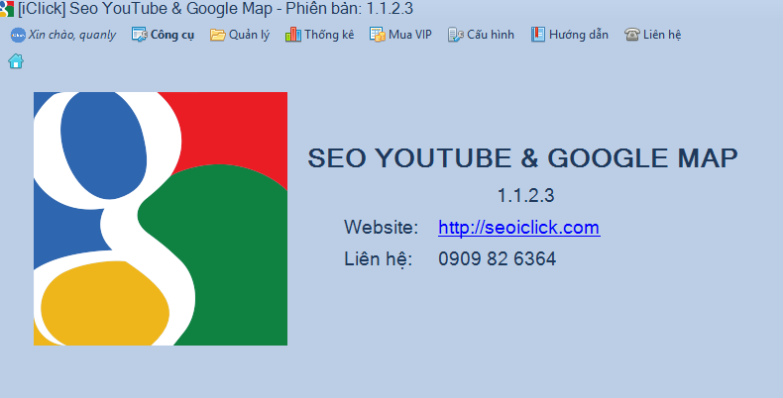
Task: Open the Thống kê menu
Action: click(329, 35)
